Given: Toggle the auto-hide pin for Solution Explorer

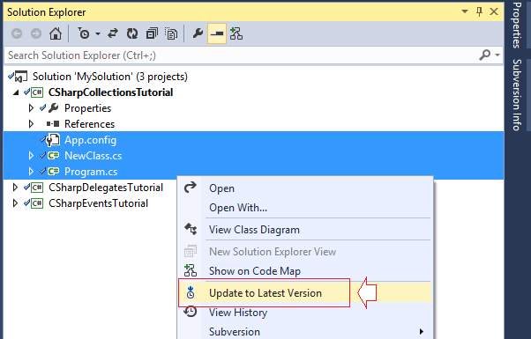Looking at the screenshot, I should [x=479, y=11].
